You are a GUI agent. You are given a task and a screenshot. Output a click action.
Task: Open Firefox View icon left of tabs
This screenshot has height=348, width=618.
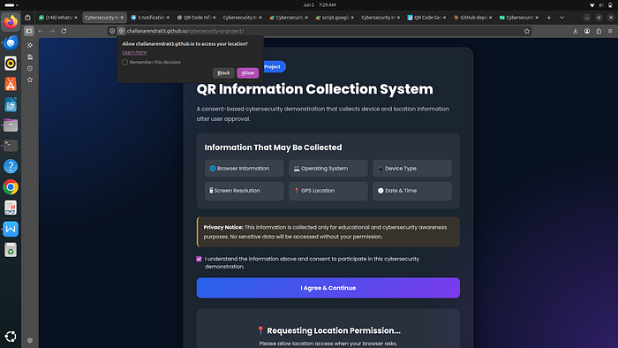pyautogui.click(x=27, y=18)
